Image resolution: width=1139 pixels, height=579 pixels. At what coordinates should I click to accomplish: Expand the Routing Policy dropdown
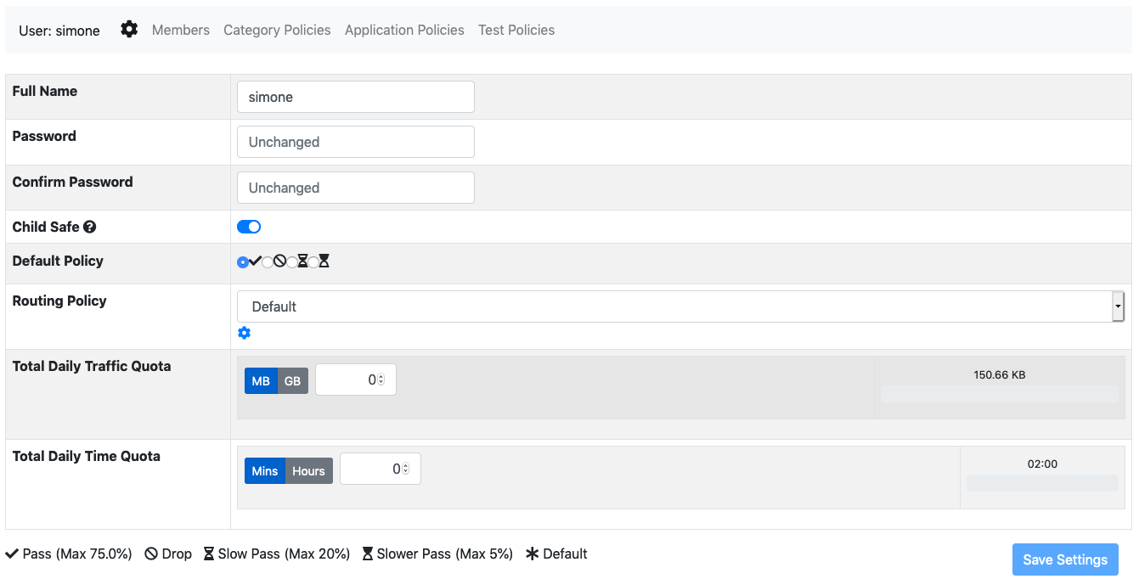click(x=680, y=306)
